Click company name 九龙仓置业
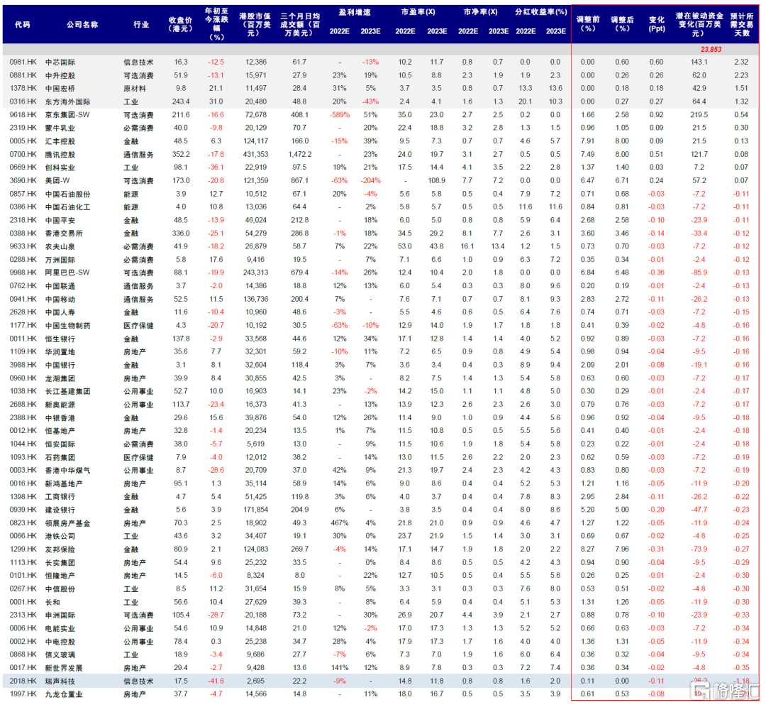The image size is (766, 707). 64,694
